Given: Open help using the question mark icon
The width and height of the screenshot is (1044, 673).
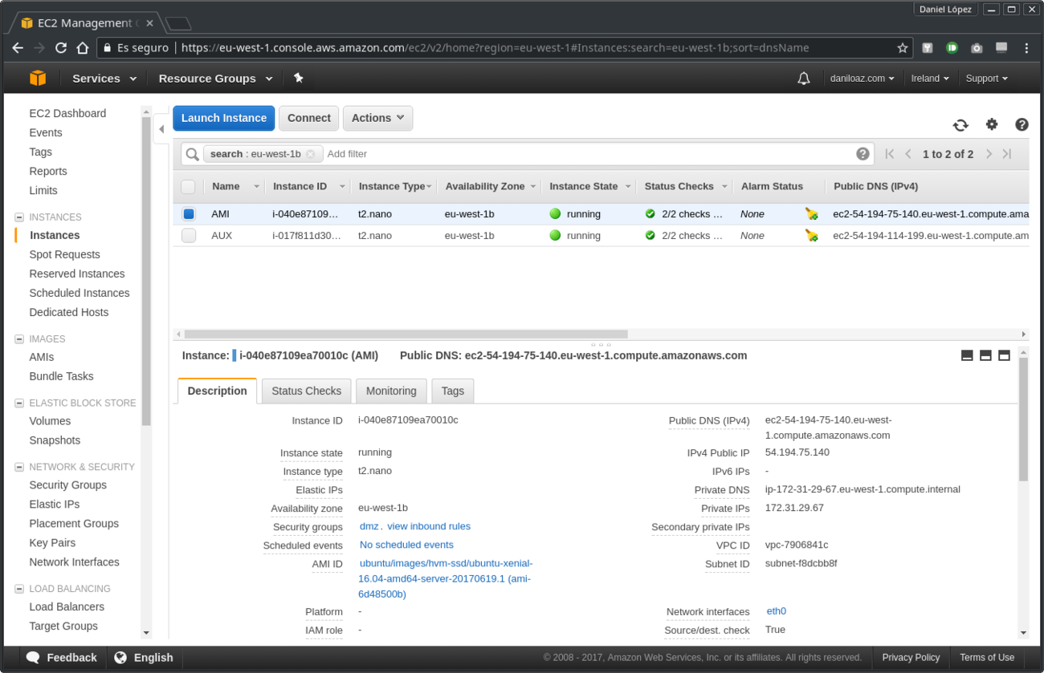Looking at the screenshot, I should coord(1022,124).
